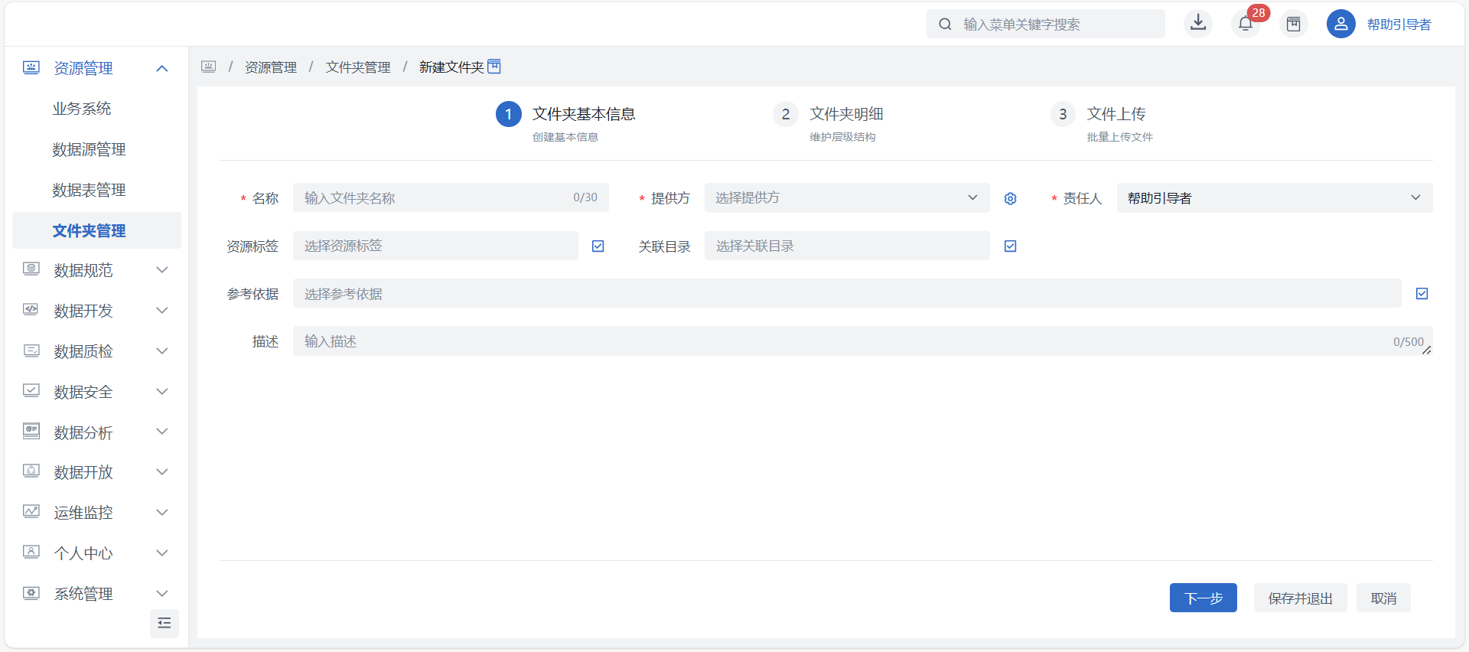Viewport: 1469px width, 652px height.
Task: Expand the 数据开放 menu chevron
Action: coord(162,471)
